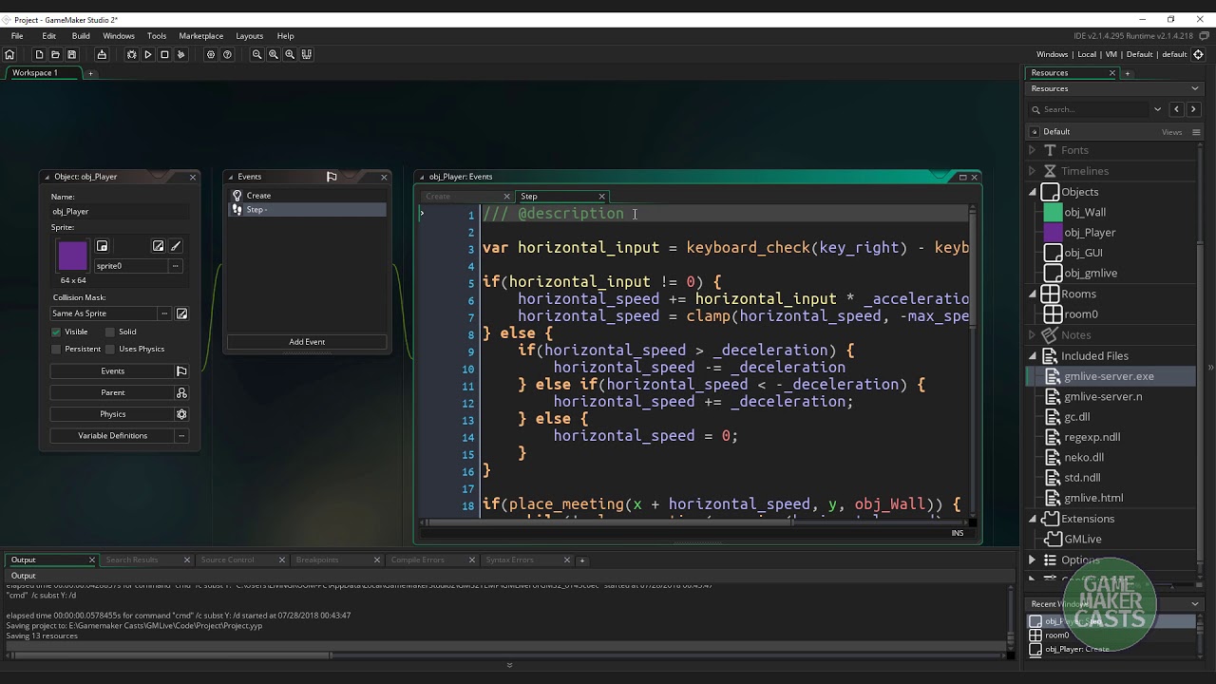1216x684 pixels.
Task: Collapse the Objects folder
Action: (x=1032, y=192)
